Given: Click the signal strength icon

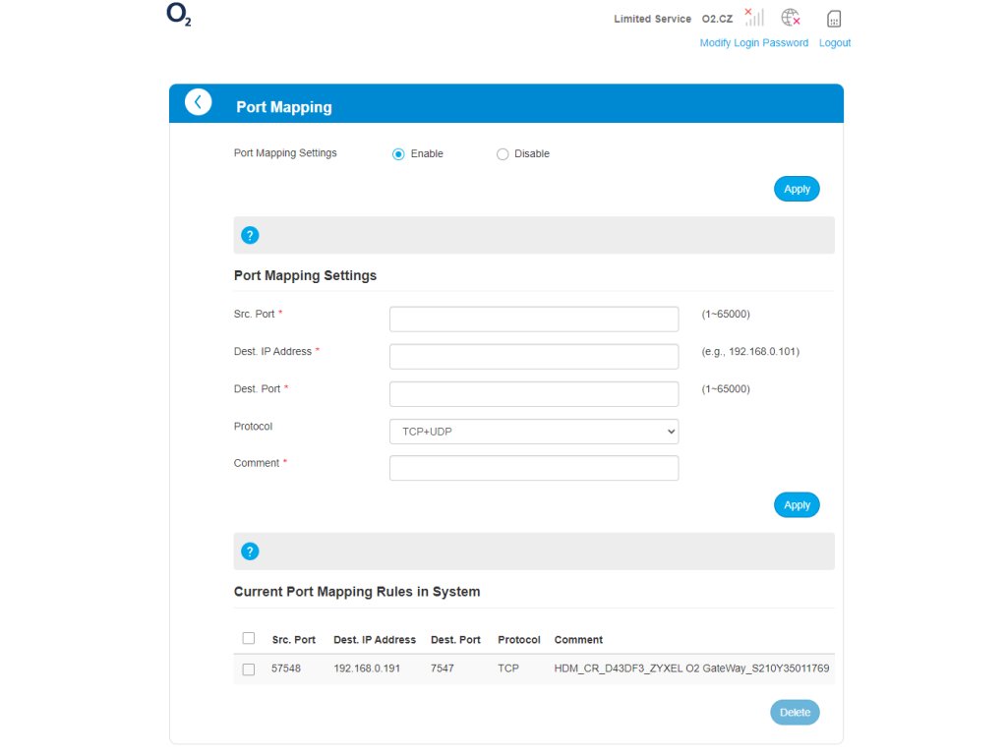Looking at the screenshot, I should [x=753, y=18].
